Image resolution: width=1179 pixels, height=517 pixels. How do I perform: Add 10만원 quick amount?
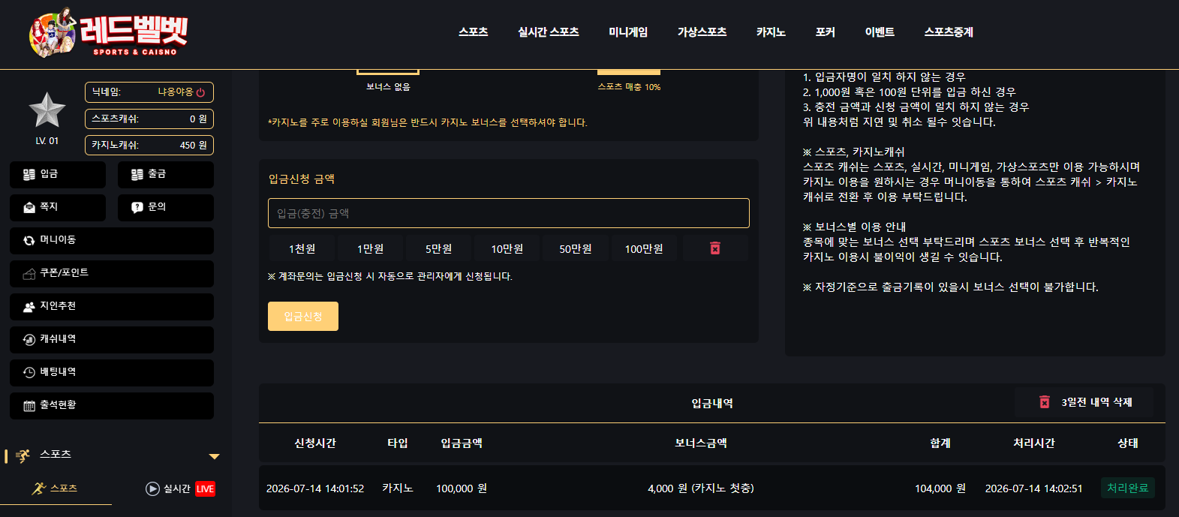point(507,248)
